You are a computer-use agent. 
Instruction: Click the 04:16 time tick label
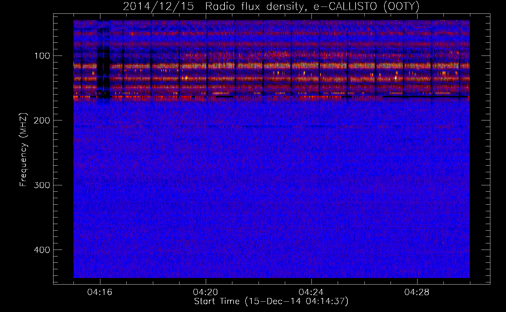100,292
